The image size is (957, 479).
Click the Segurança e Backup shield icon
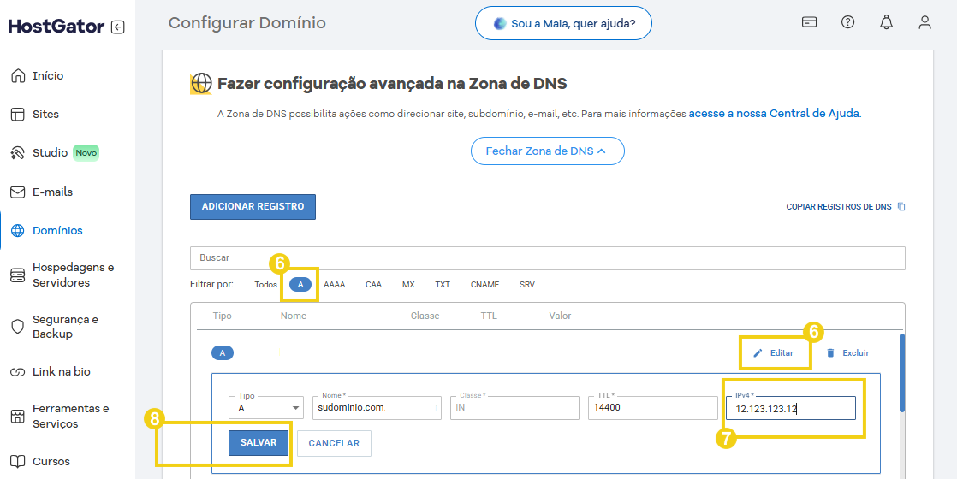click(x=18, y=327)
